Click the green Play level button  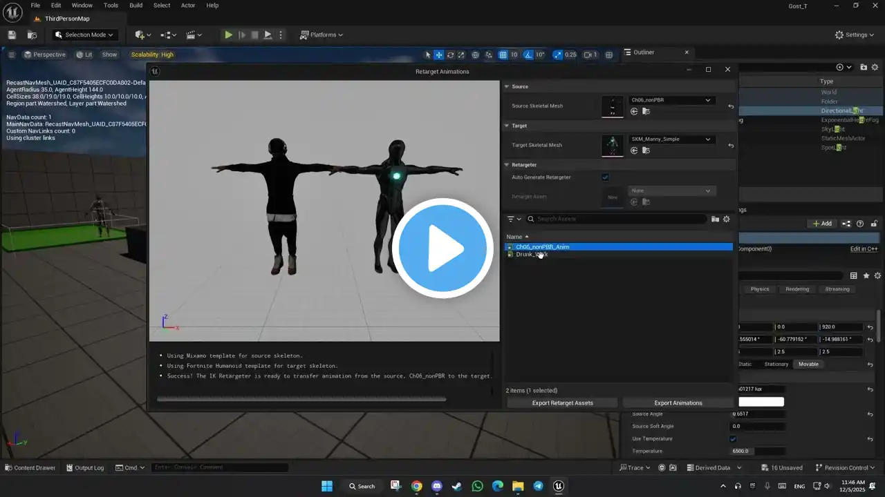click(228, 35)
